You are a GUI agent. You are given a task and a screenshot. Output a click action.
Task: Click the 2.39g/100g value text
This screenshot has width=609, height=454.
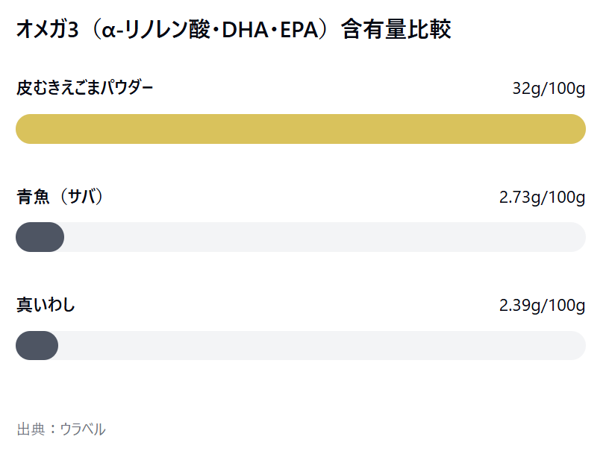click(x=542, y=306)
